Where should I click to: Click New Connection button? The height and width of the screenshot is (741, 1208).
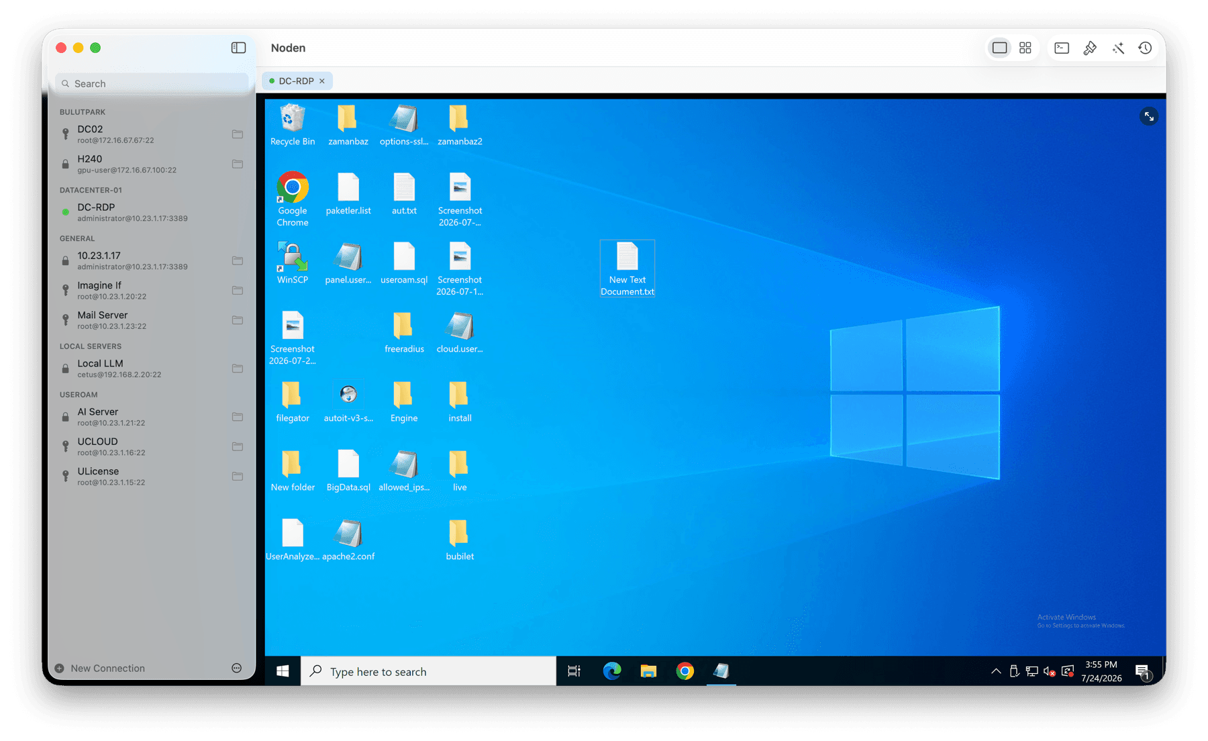point(100,669)
